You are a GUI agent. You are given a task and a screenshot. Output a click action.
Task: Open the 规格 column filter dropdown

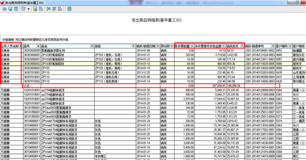click(x=133, y=46)
